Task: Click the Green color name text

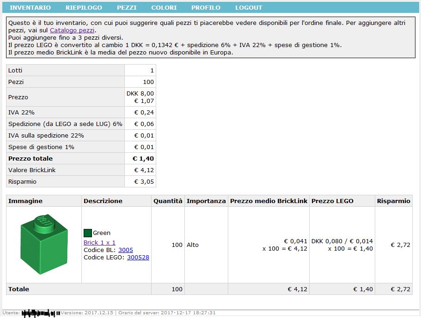Action: [x=102, y=233]
